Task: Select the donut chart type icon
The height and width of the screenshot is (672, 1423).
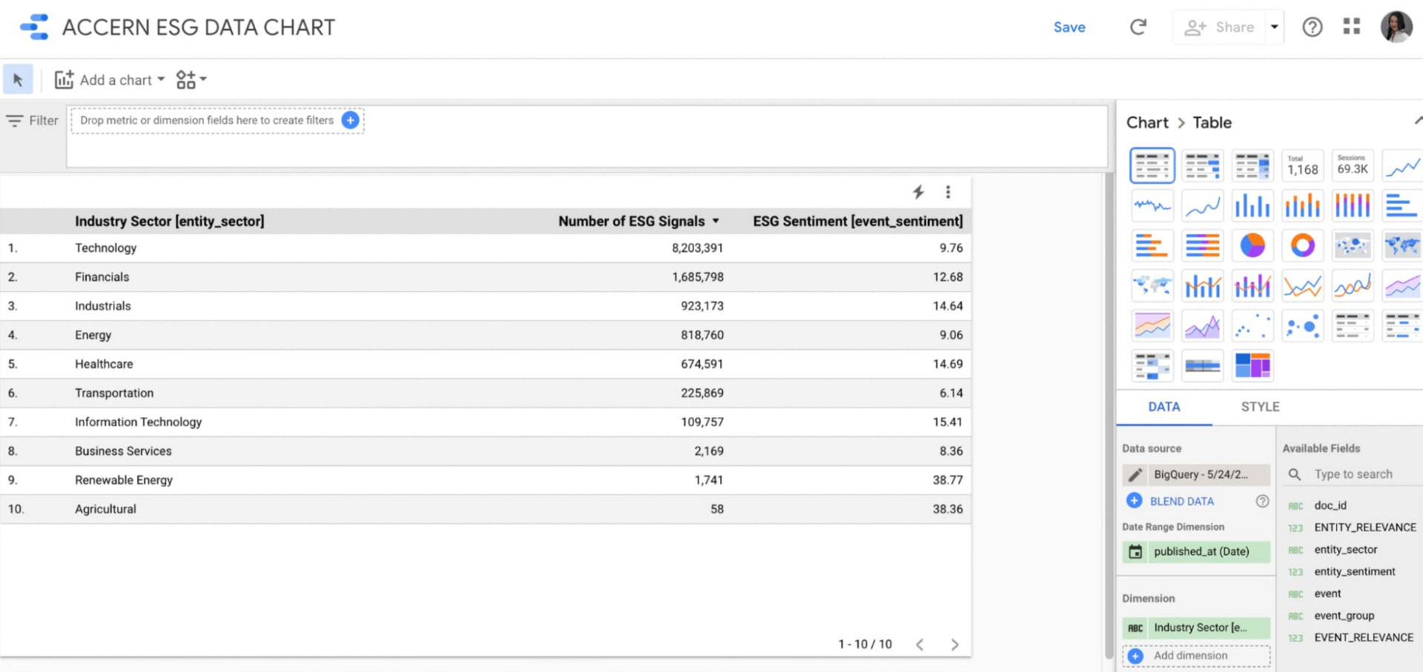Action: [1302, 245]
